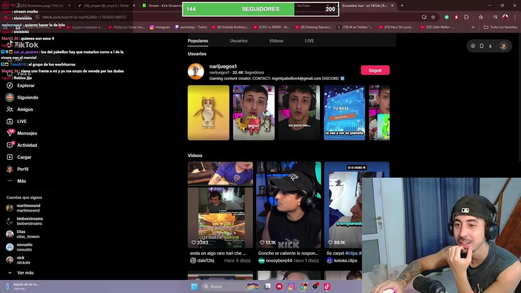The height and width of the screenshot is (293, 521).
Task: Open the Siguiendo feed in sidebar
Action: click(x=22, y=98)
